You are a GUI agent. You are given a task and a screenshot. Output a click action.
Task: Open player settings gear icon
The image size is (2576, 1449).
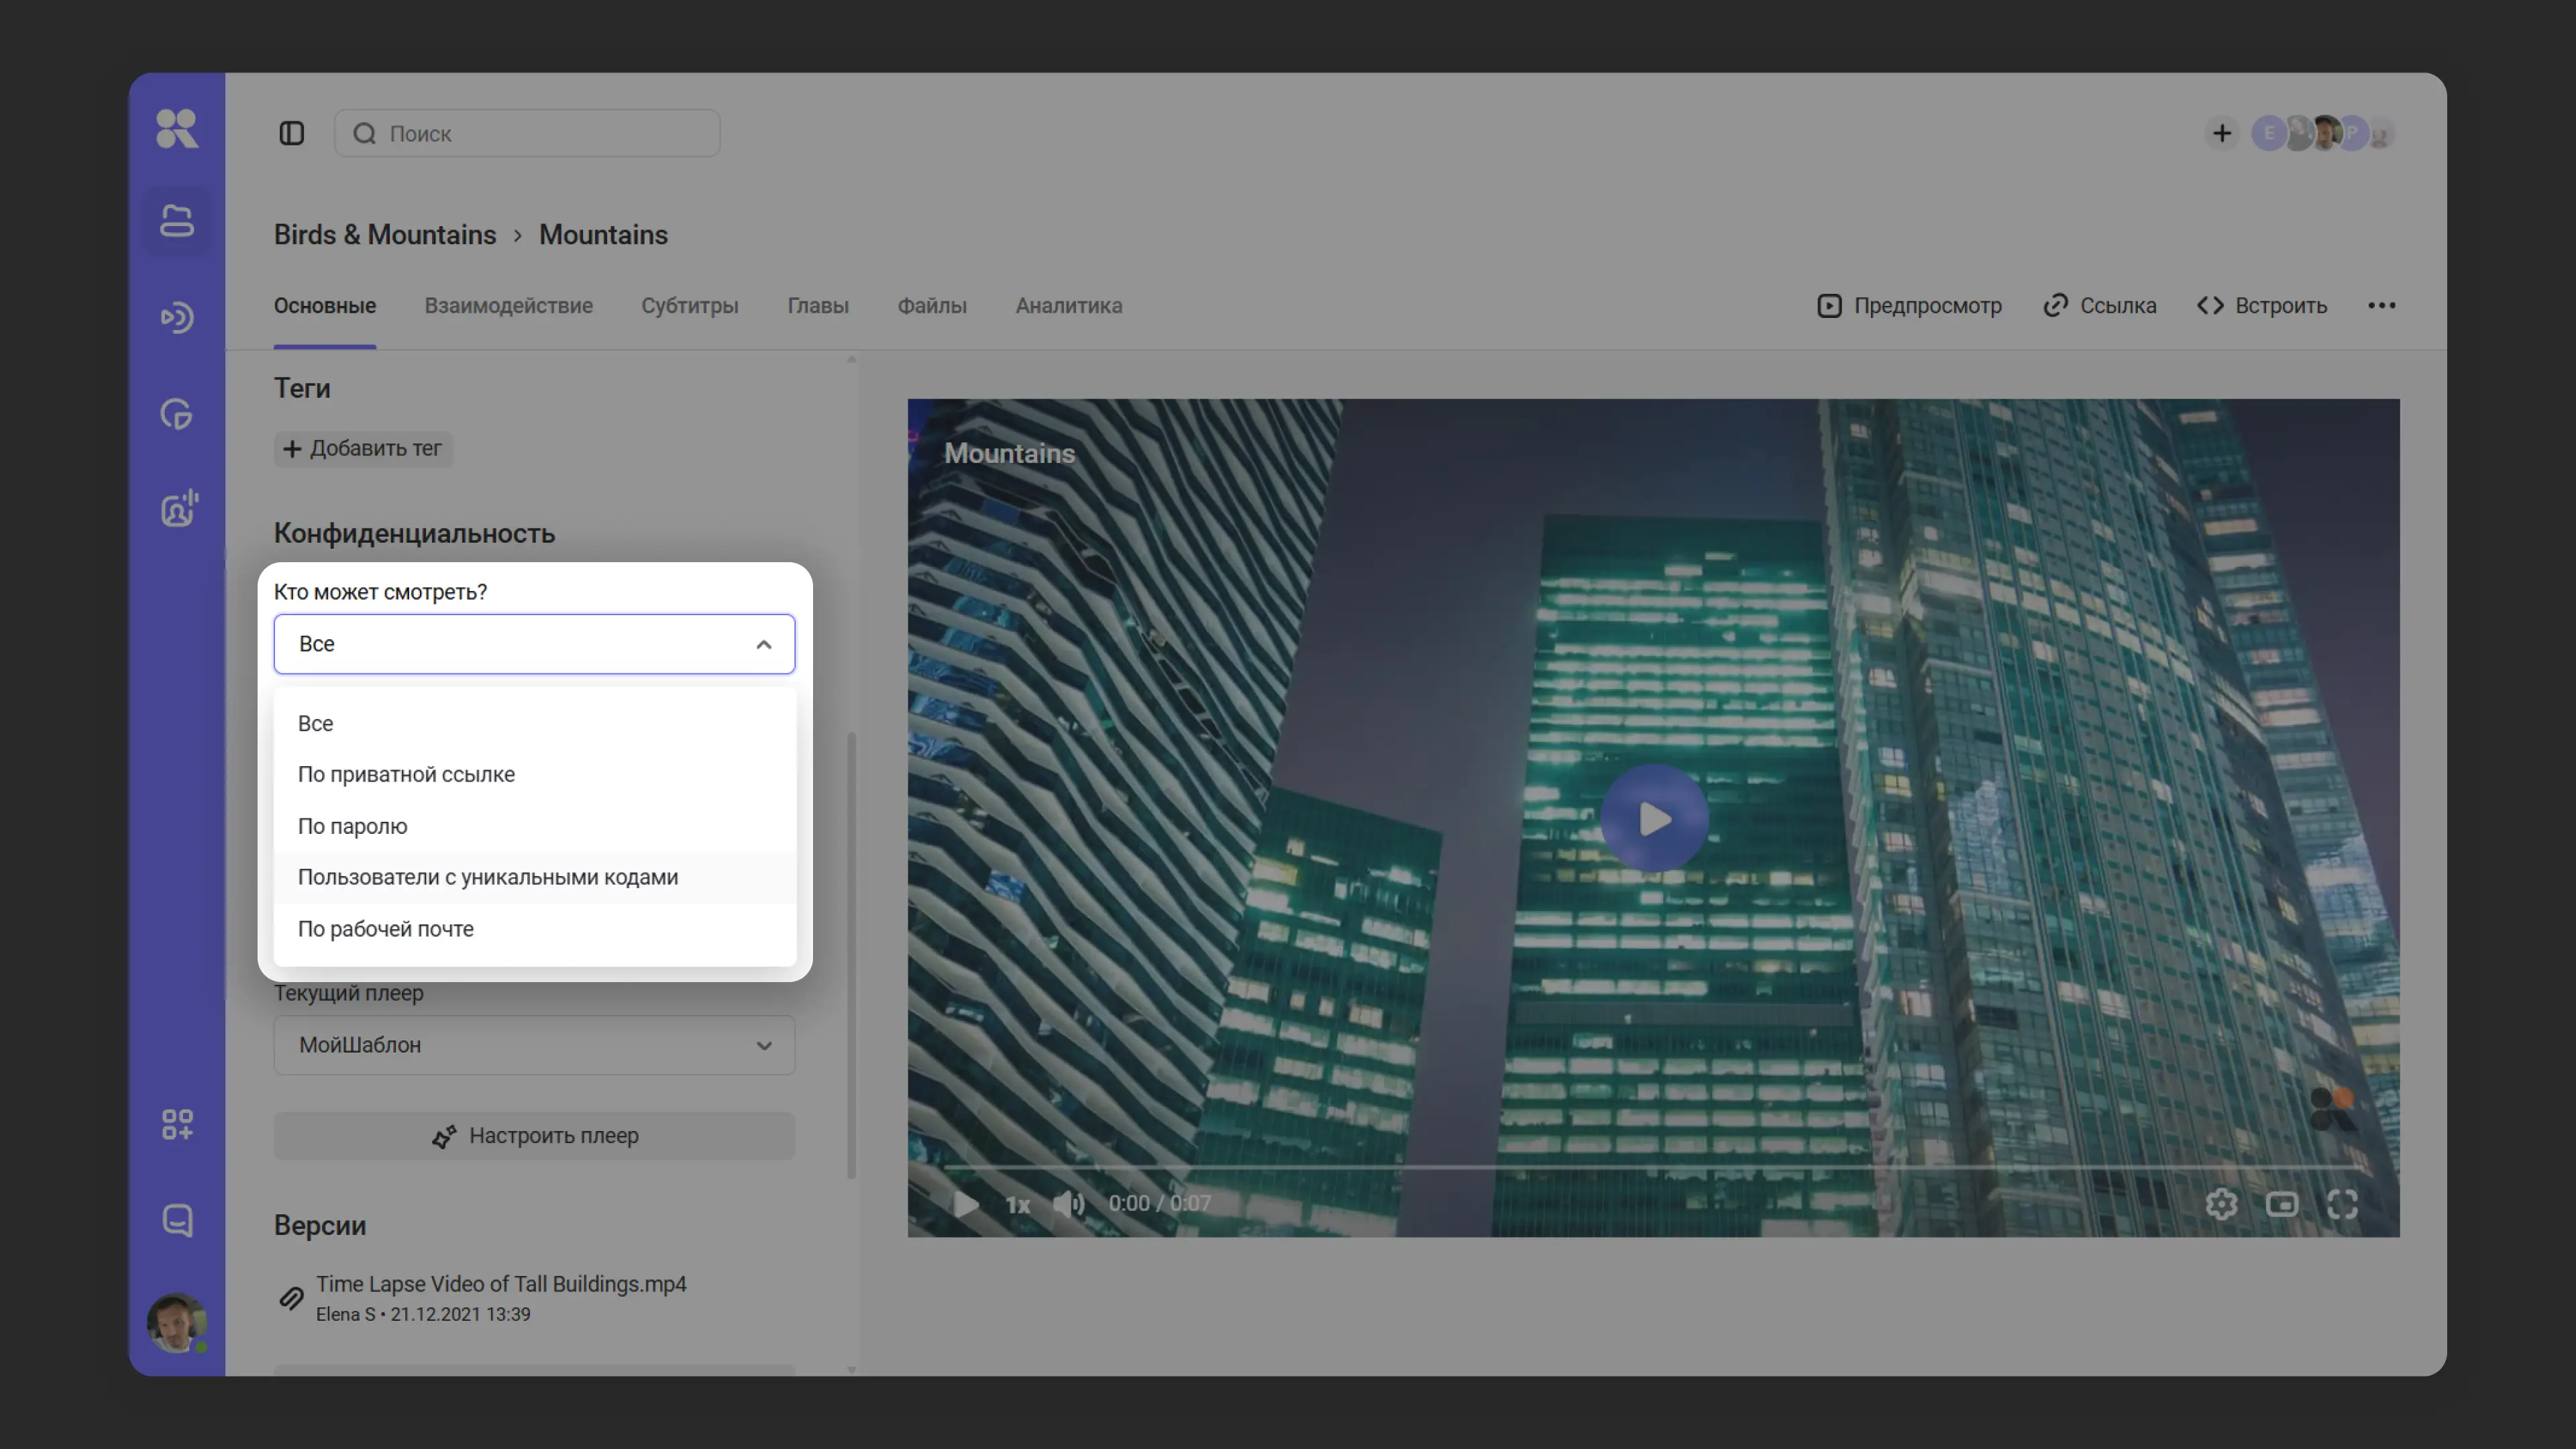click(x=2221, y=1204)
